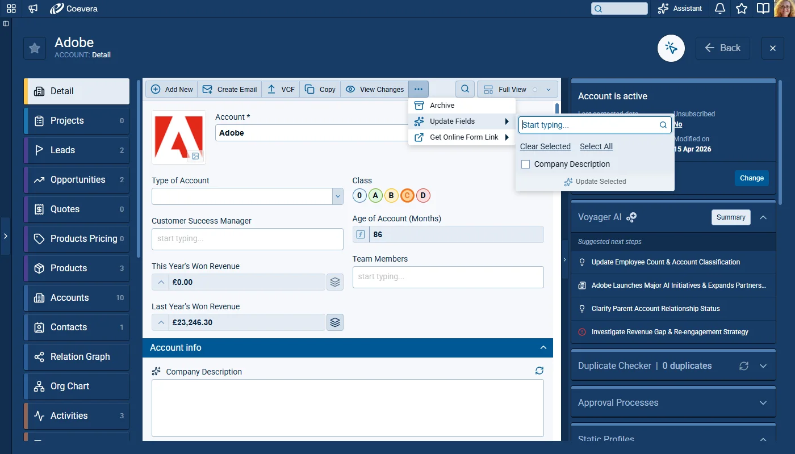Screen dimensions: 795x454
Task: Toggle the left sidebar panel icon
Action: point(6,24)
